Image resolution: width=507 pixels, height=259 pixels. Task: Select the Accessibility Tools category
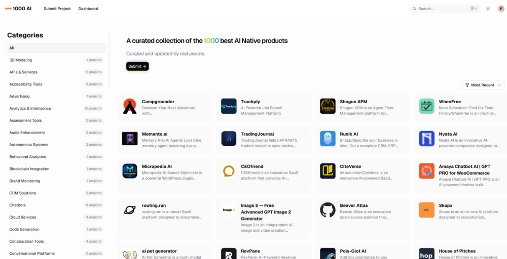coord(56,84)
